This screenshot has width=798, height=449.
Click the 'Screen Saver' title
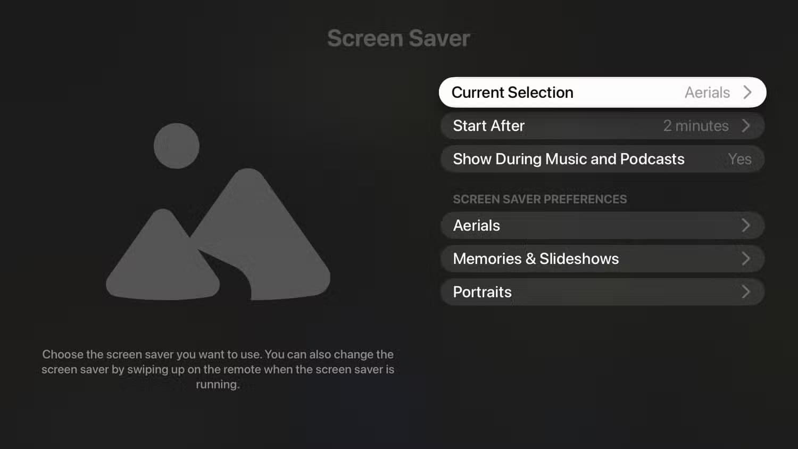(398, 38)
